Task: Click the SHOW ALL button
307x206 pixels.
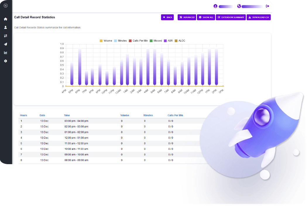Action: [x=206, y=17]
